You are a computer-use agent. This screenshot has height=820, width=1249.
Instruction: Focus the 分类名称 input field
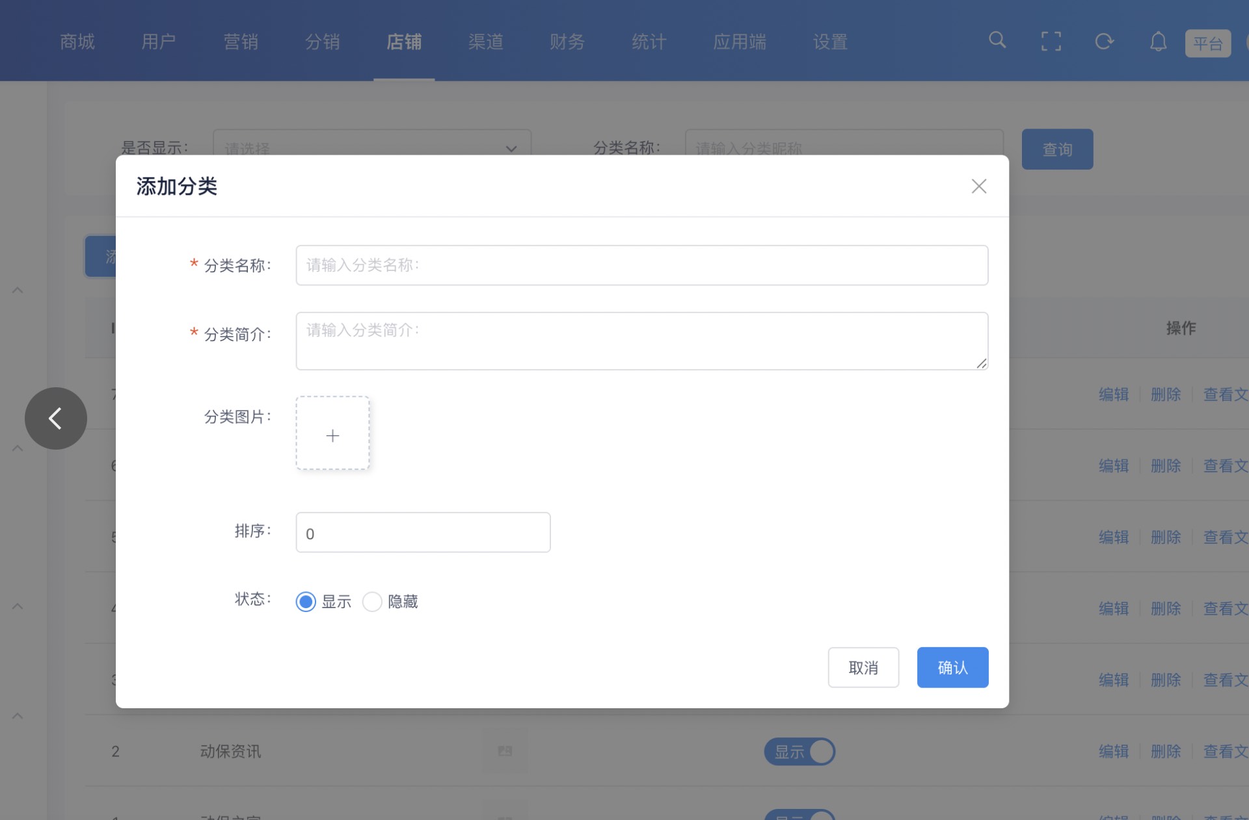[x=641, y=265]
